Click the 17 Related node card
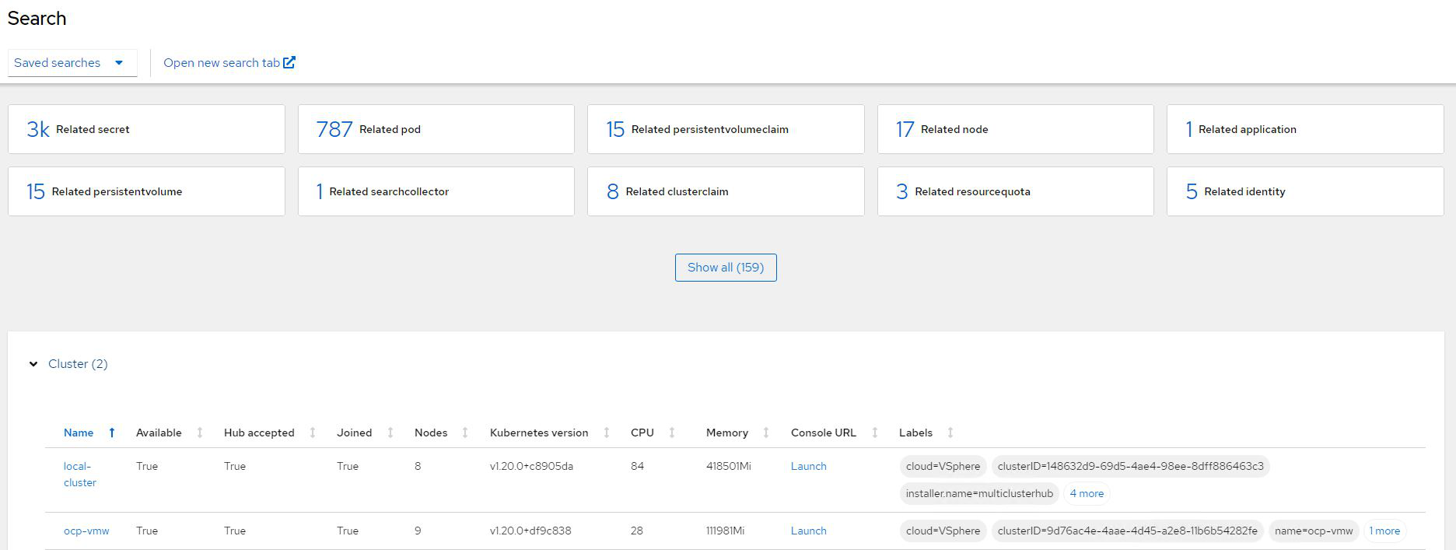This screenshot has width=1456, height=550. tap(1015, 129)
